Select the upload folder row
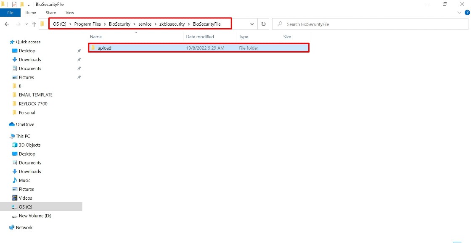 coord(198,48)
